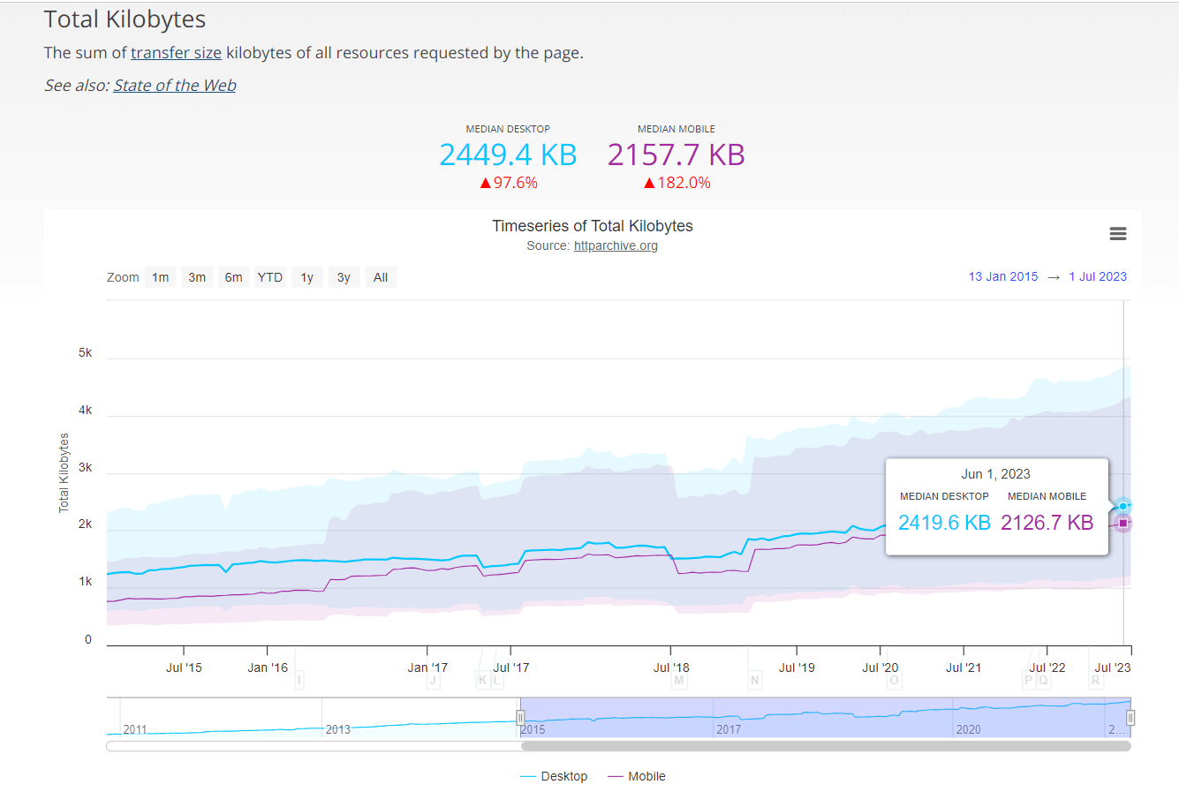The height and width of the screenshot is (792, 1179).
Task: Click the Jul '18 x-axis label
Action: (671, 668)
